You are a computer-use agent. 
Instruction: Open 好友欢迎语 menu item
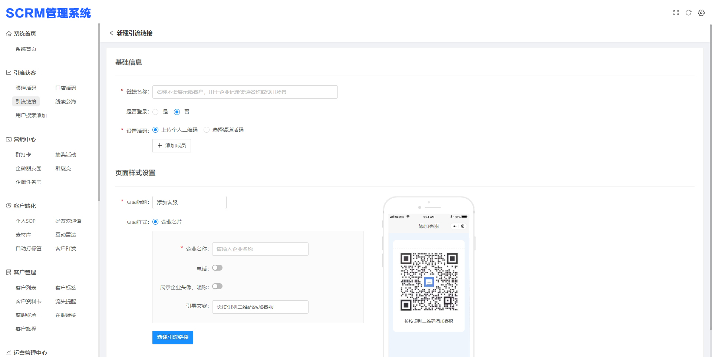tap(68, 221)
